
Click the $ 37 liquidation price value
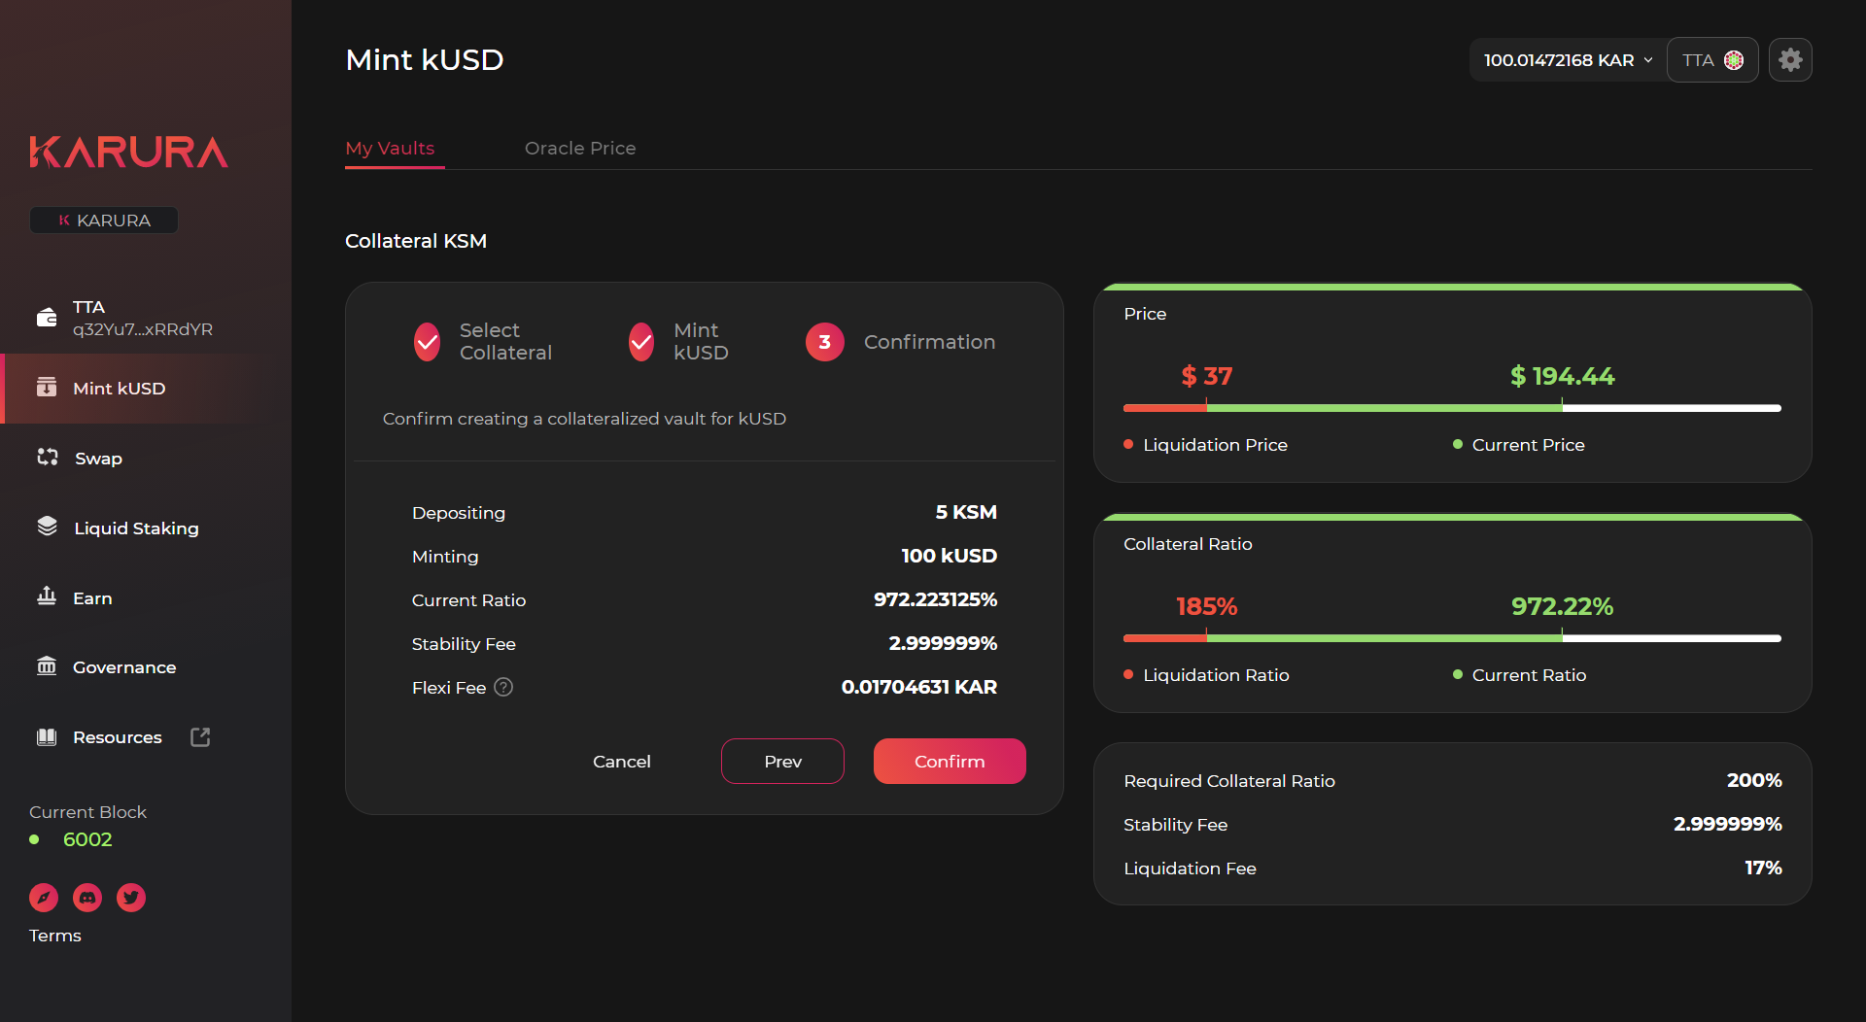(1206, 376)
